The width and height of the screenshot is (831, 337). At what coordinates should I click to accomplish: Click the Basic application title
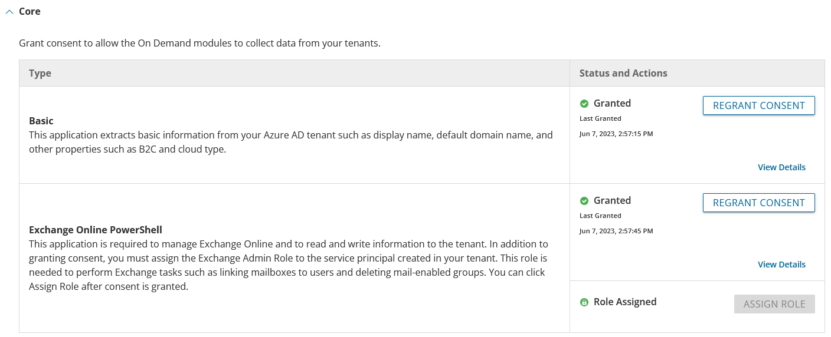(41, 121)
